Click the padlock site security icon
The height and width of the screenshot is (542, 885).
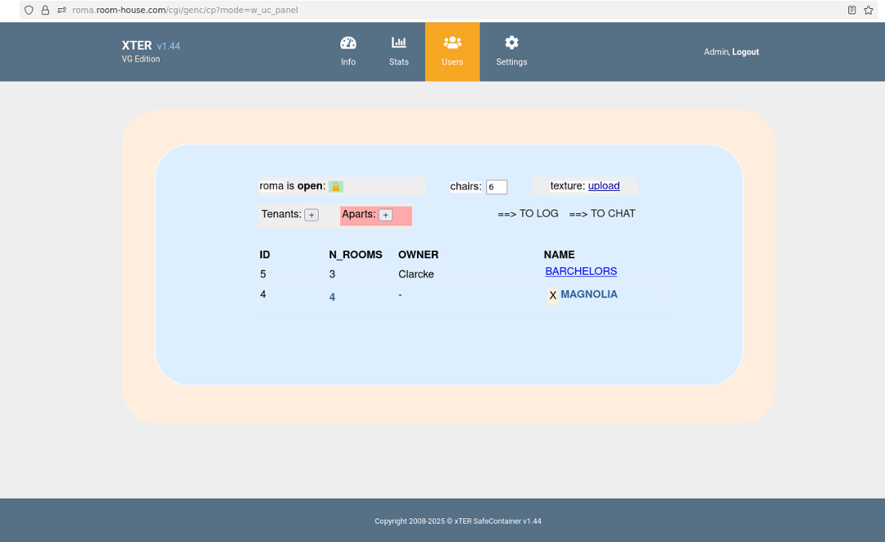click(45, 10)
